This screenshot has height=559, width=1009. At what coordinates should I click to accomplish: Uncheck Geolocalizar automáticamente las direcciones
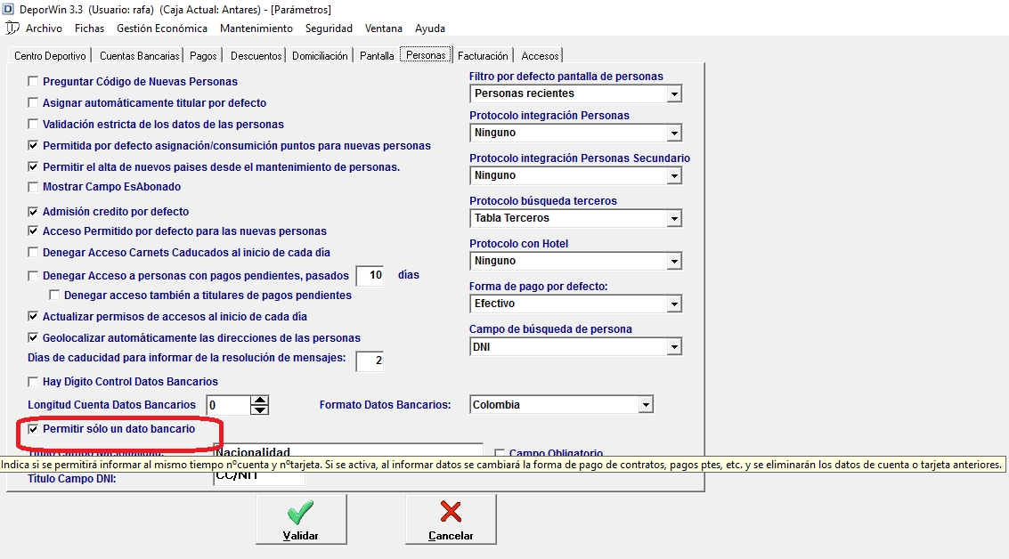(x=33, y=337)
